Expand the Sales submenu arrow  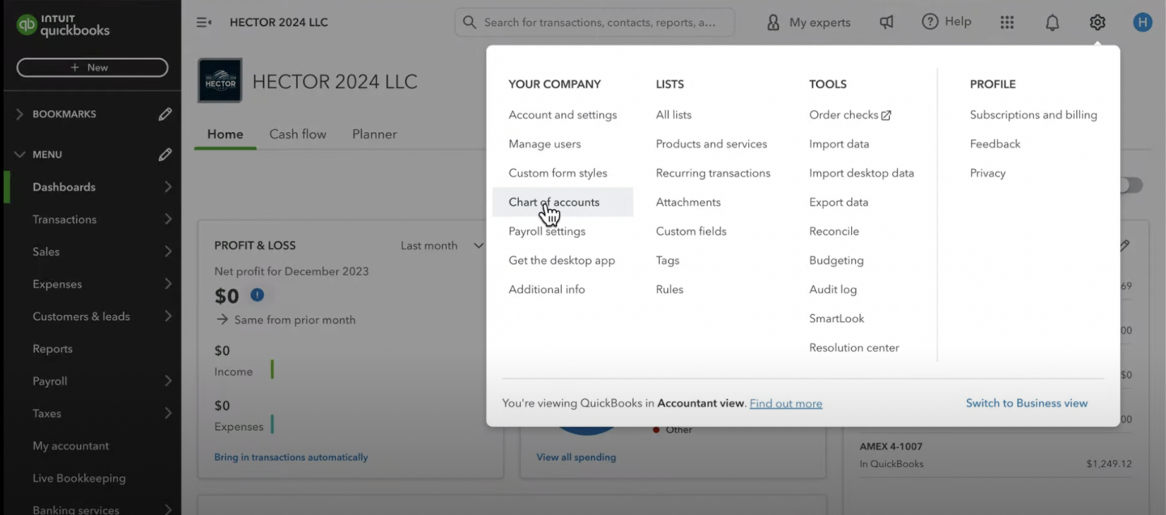click(x=168, y=252)
